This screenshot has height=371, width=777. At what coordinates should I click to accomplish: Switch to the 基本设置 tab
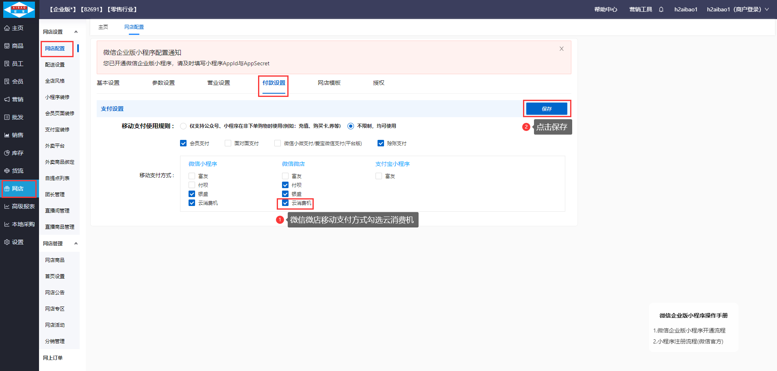pyautogui.click(x=108, y=83)
